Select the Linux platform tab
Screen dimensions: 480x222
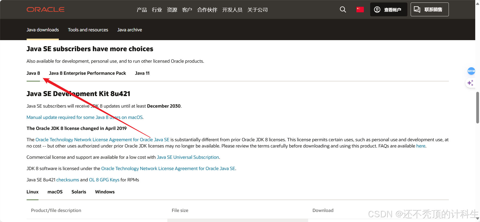[32, 192]
